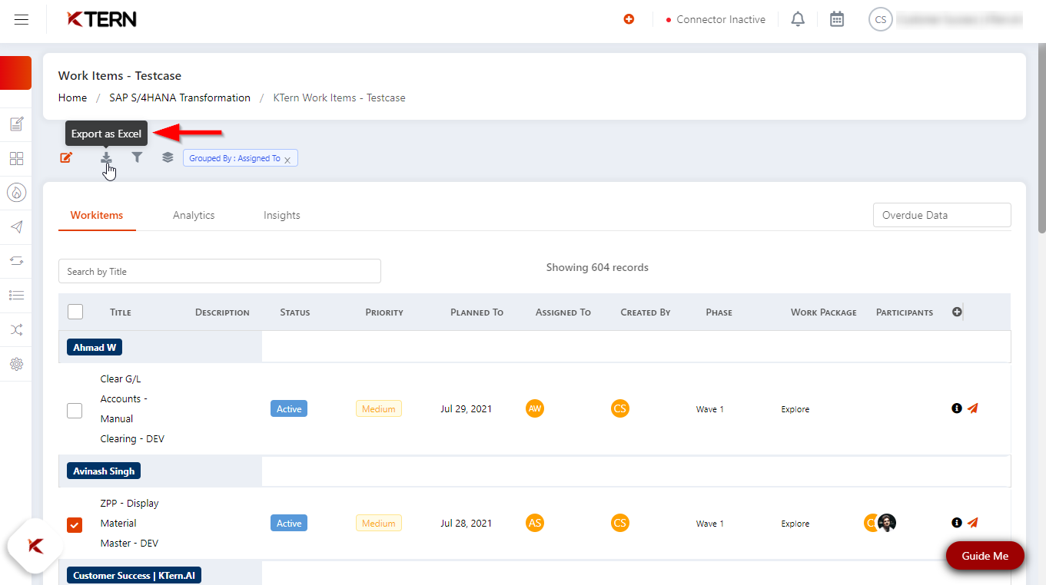Open the settings gear sidebar icon
The width and height of the screenshot is (1046, 585).
16,364
